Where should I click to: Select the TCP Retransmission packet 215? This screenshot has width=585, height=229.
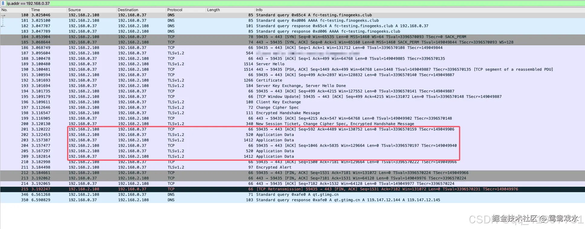292,189
